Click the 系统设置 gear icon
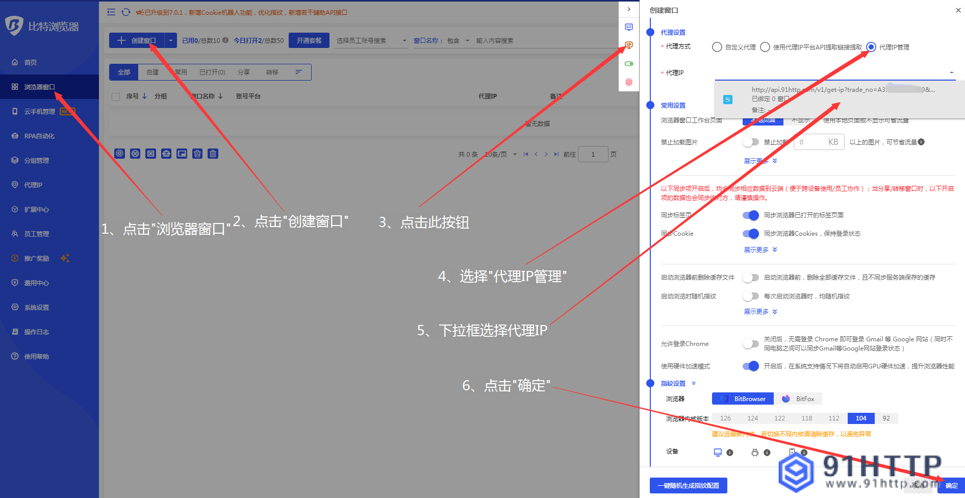 [15, 307]
